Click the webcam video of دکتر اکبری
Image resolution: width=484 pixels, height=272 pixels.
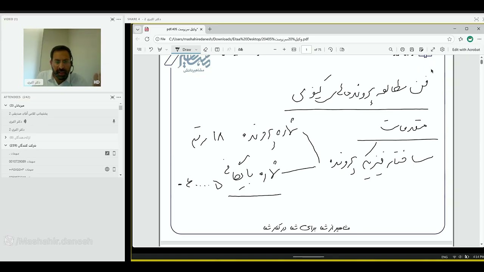point(62,57)
